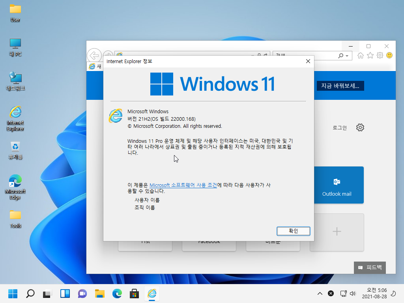The width and height of the screenshot is (404, 303).
Task: Click the moon notification icon in tray
Action: coord(393,294)
